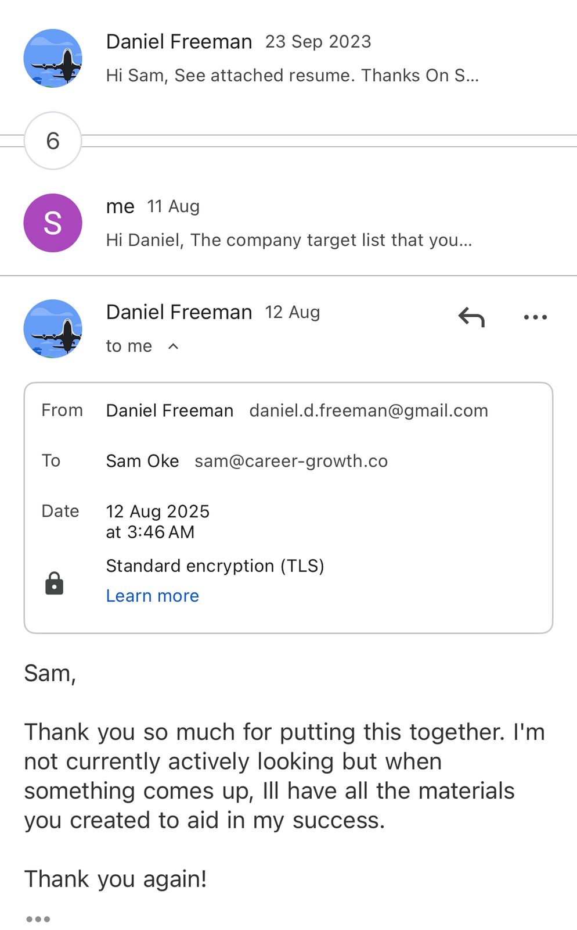Tap the Daniel Freeman name in the From row
This screenshot has width=577, height=930.
pos(170,411)
